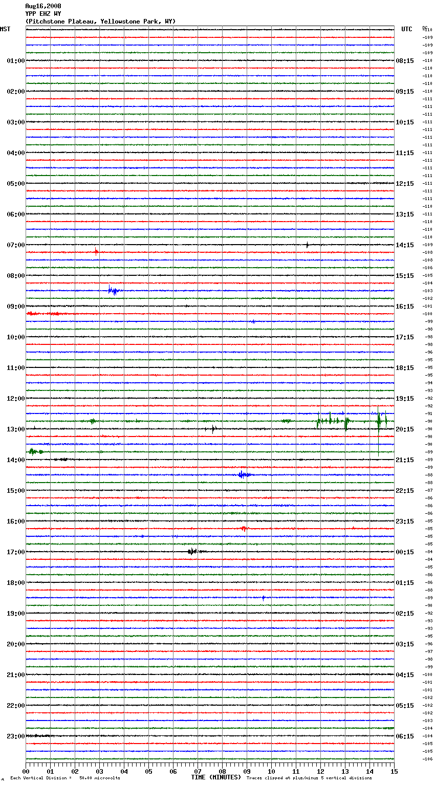Select the "20:00" MST time label

[x=16, y=644]
